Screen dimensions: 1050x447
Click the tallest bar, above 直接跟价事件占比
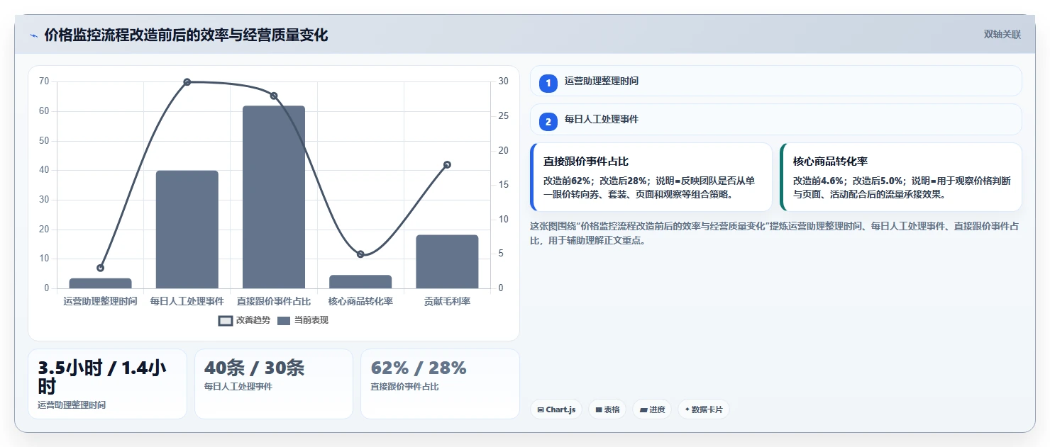click(x=274, y=197)
